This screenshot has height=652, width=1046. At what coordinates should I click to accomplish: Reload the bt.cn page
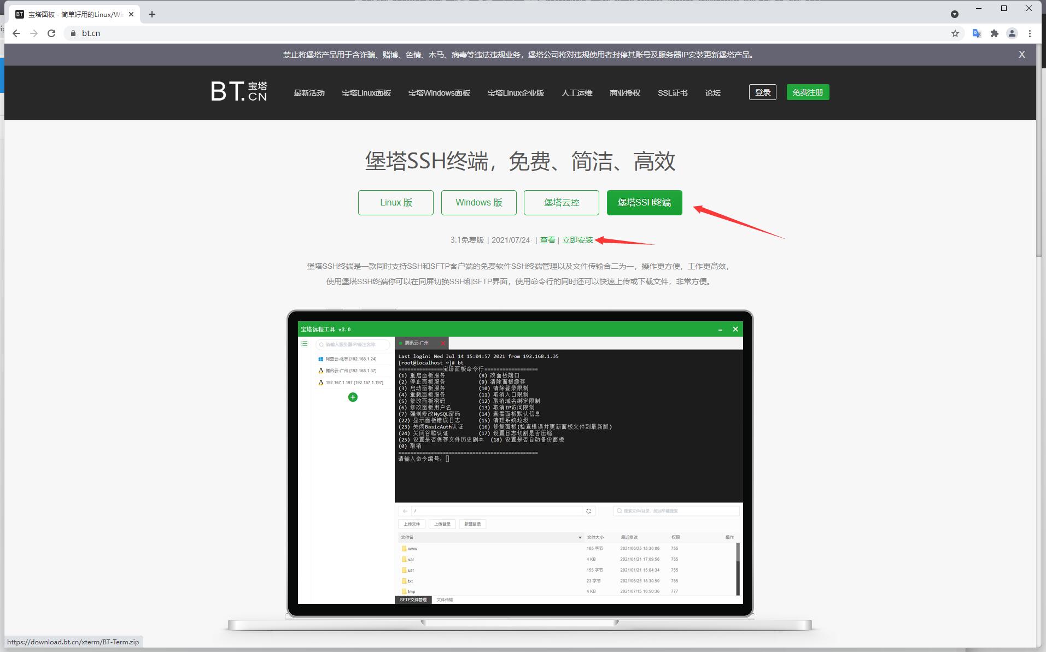[51, 33]
